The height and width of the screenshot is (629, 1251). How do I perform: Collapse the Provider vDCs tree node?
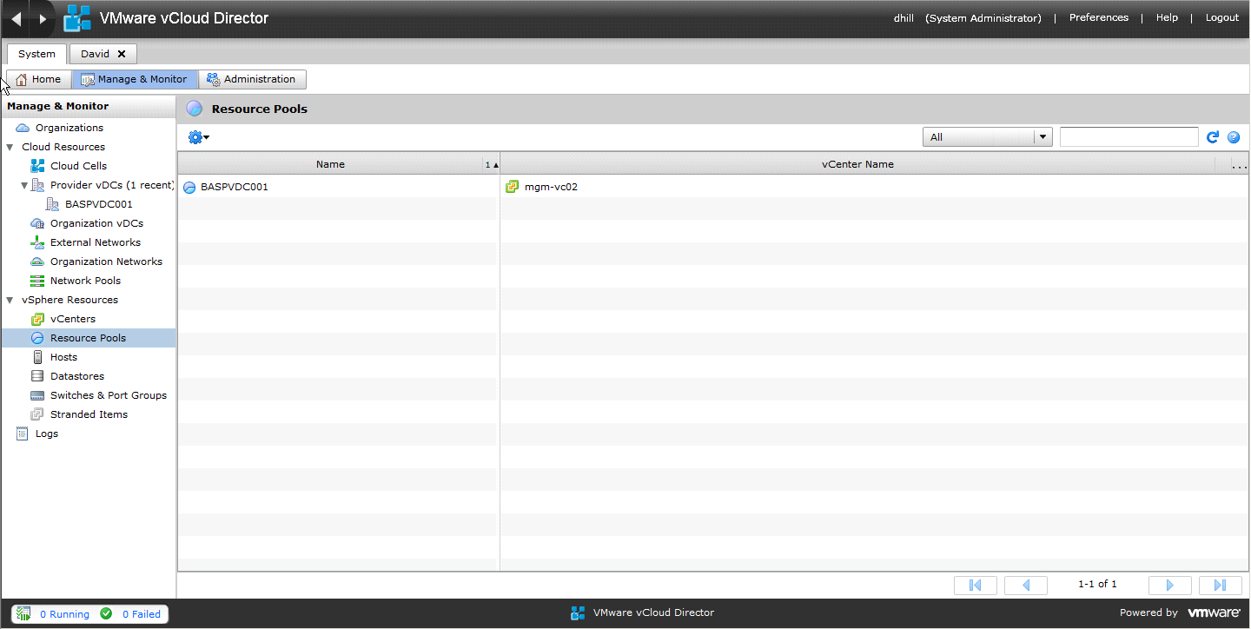click(24, 185)
